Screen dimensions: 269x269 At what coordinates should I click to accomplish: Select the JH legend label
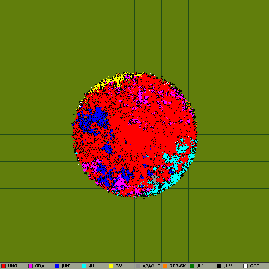pyautogui.click(x=91, y=266)
